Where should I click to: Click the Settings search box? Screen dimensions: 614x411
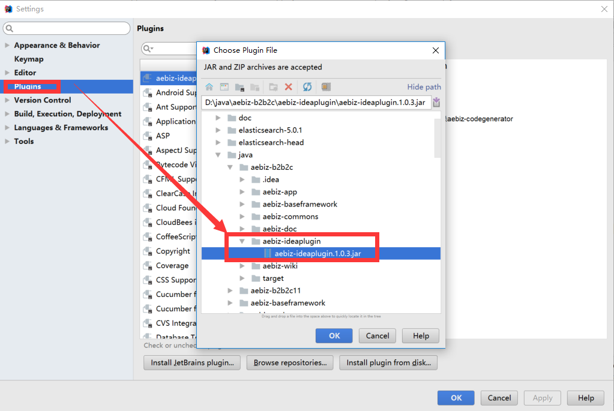coord(67,28)
